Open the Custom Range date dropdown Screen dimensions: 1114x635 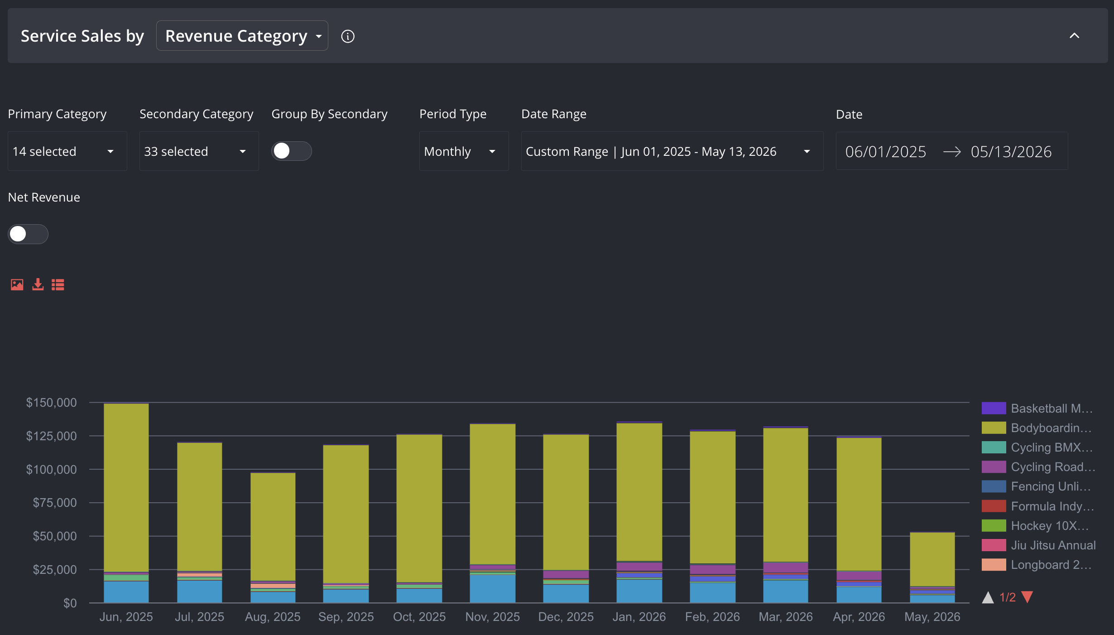(672, 151)
